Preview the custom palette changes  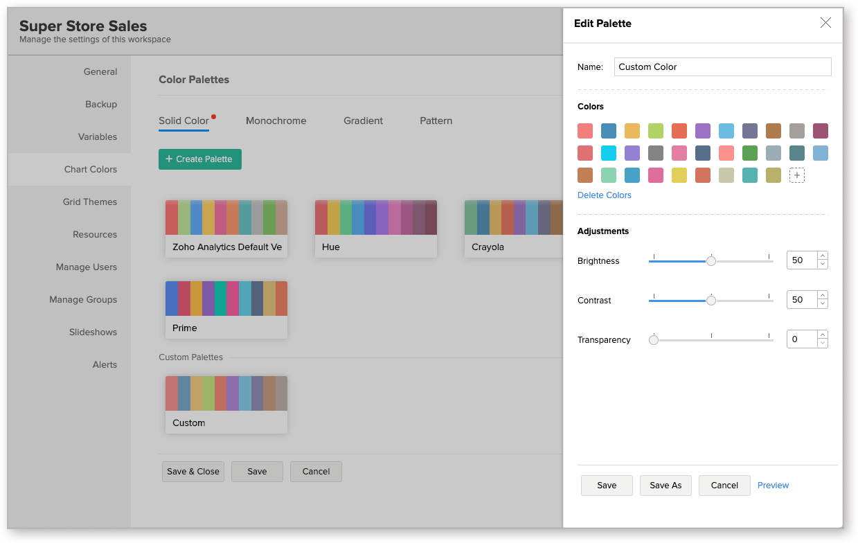click(x=773, y=485)
